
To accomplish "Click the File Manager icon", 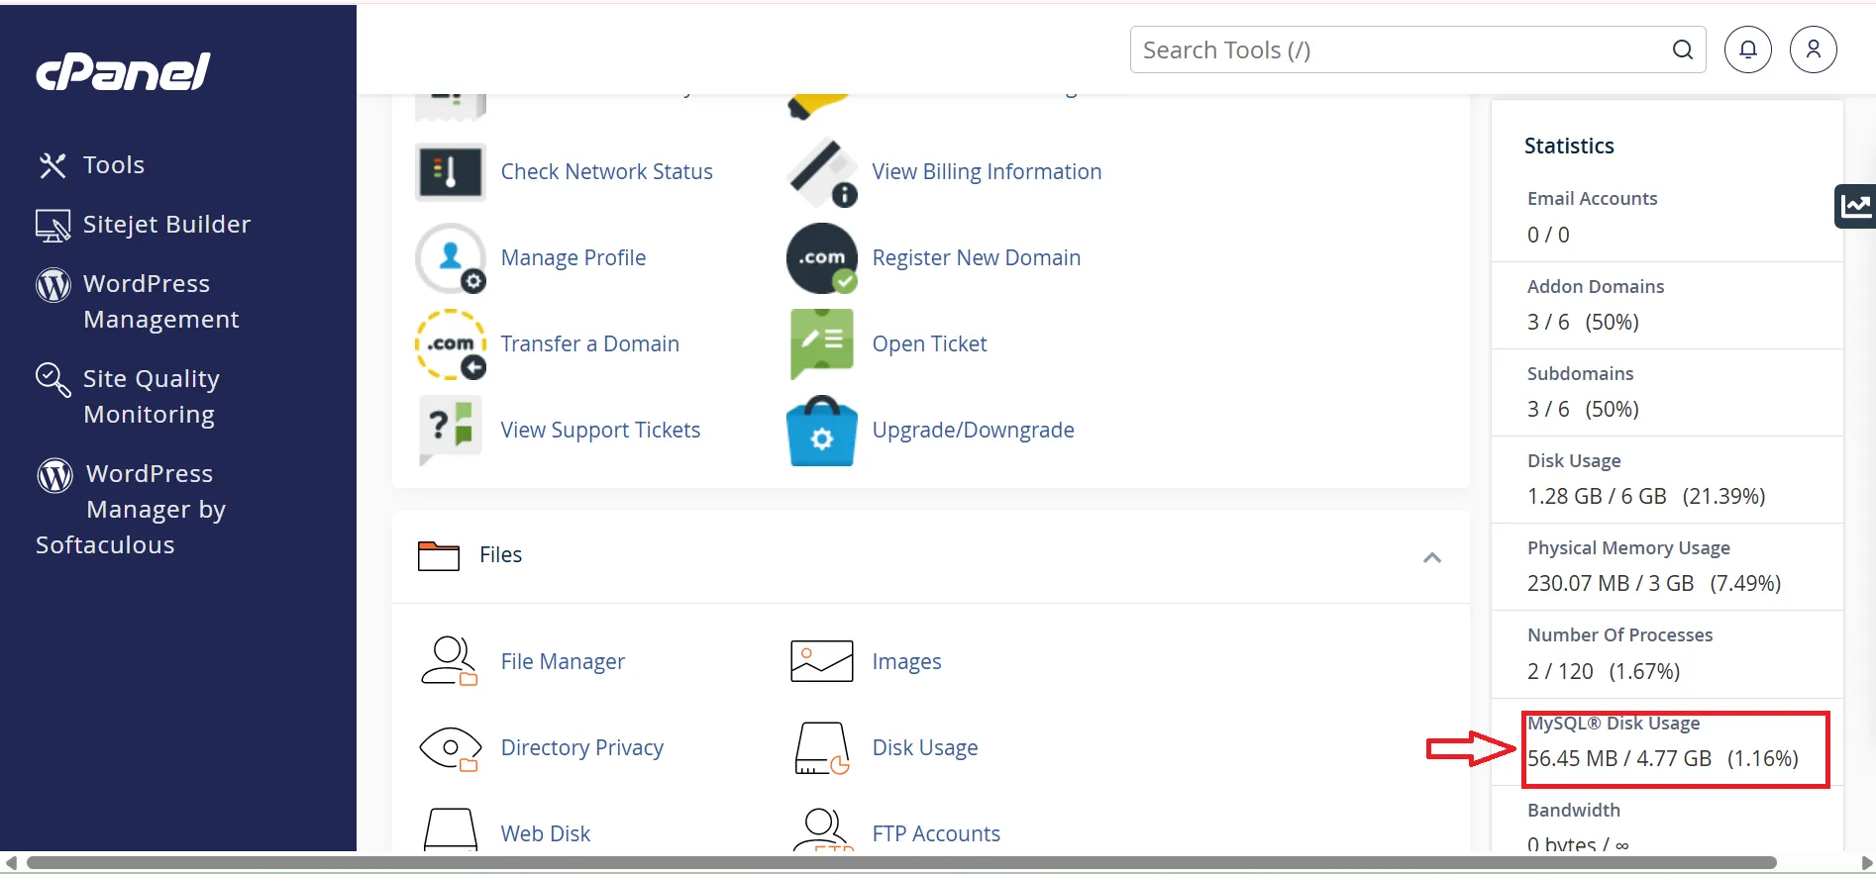I will (x=450, y=661).
